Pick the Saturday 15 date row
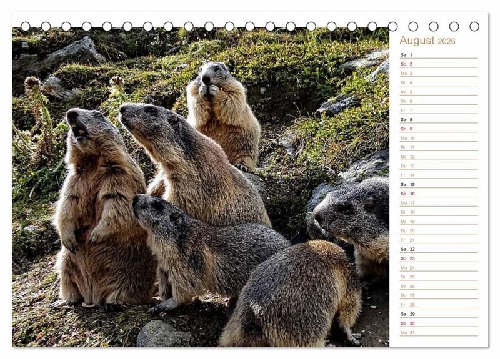 coord(438,184)
